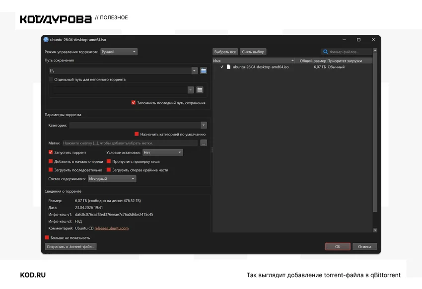The width and height of the screenshot is (422, 289).
Task: Expand the incomplete path dropdown arrow
Action: [191, 90]
